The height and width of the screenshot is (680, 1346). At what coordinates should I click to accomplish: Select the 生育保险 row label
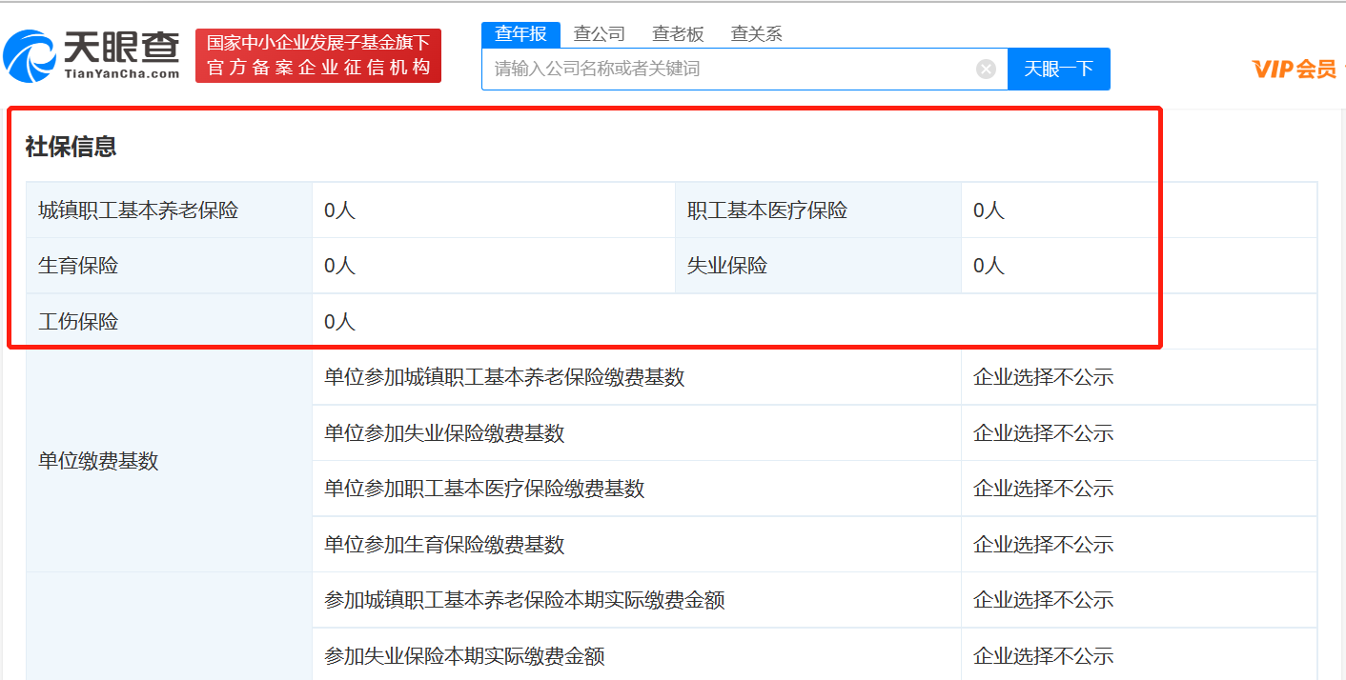tap(78, 266)
